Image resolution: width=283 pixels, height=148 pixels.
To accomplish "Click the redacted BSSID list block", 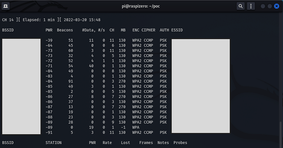I will (x=21, y=86).
